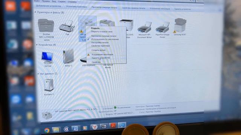Collapse the Нет данных group
241x135 pixels.
coord(38,74)
